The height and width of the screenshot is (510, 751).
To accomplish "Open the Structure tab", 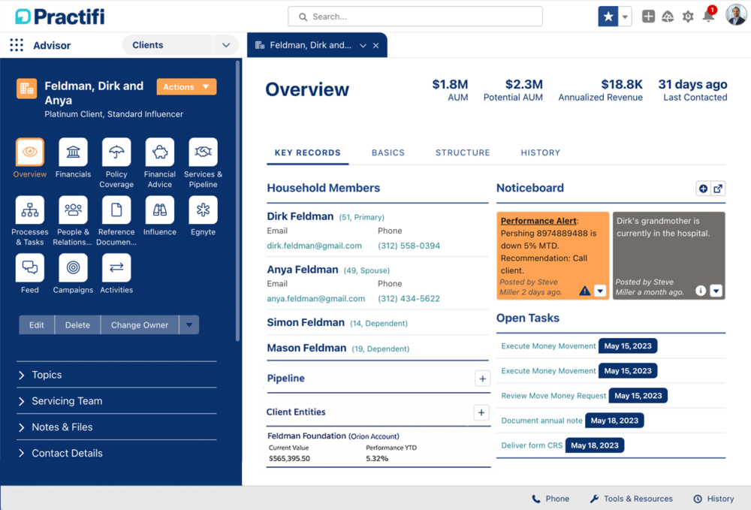I will pos(463,152).
